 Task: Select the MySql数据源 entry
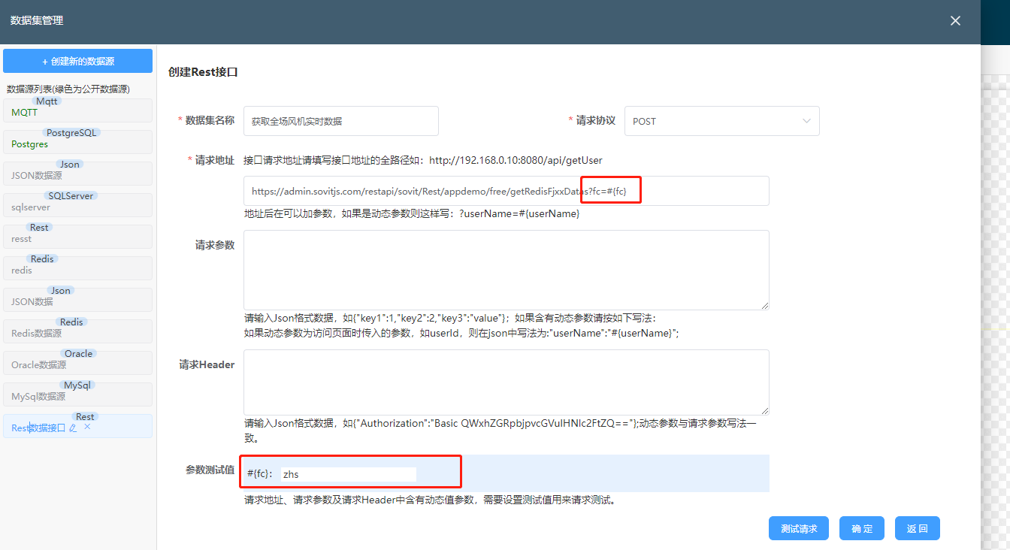pos(77,396)
